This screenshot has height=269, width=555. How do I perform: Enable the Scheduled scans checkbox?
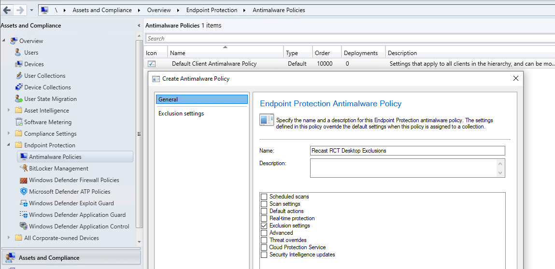pos(264,197)
